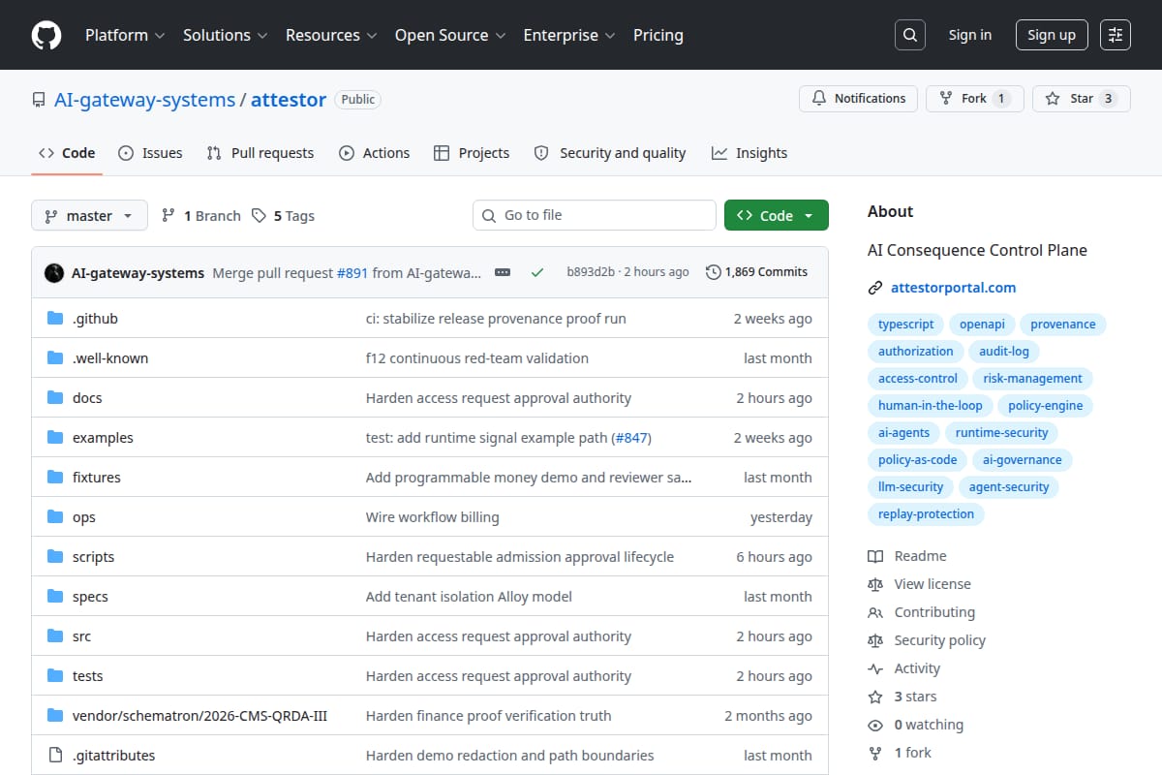Click the Readme book icon

coord(875,556)
